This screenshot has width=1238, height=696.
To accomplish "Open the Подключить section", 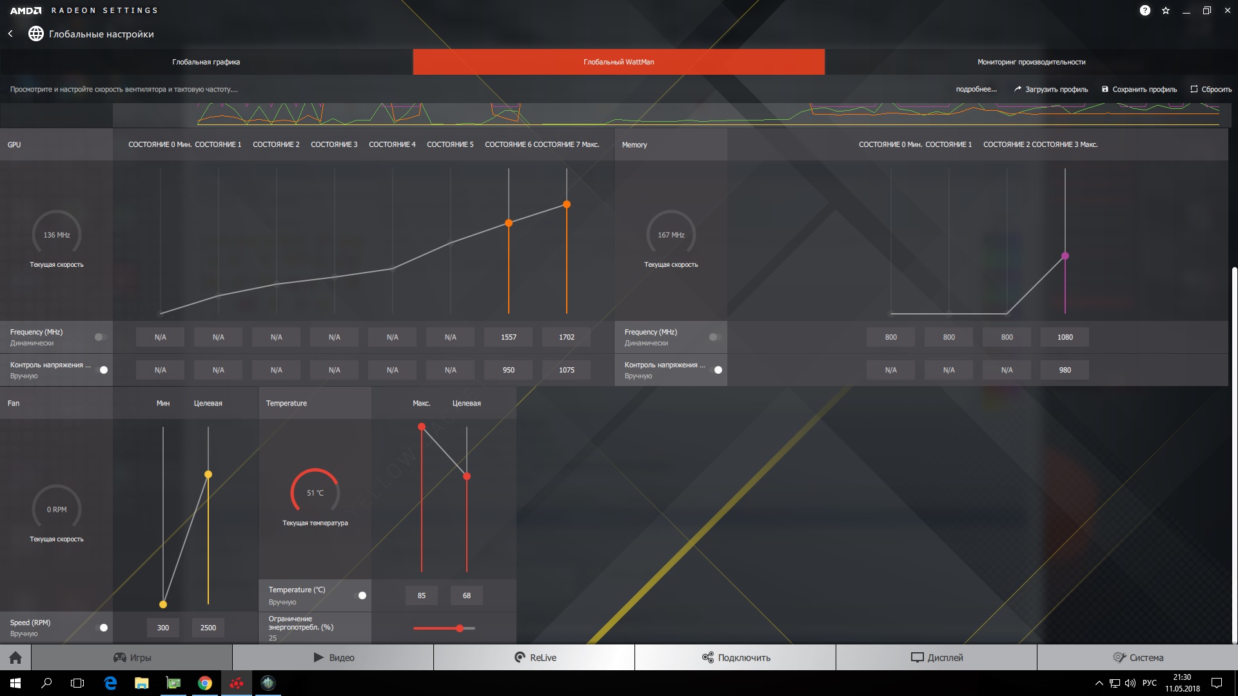I will click(736, 657).
